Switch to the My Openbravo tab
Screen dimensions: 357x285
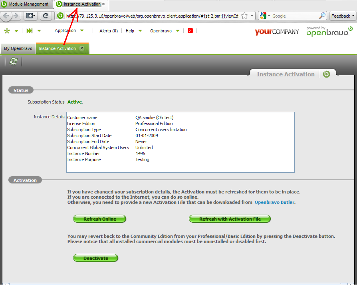pos(18,48)
